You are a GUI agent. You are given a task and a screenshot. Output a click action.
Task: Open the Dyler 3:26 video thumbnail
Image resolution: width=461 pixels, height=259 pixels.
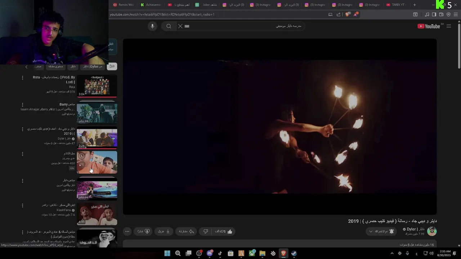97,138
